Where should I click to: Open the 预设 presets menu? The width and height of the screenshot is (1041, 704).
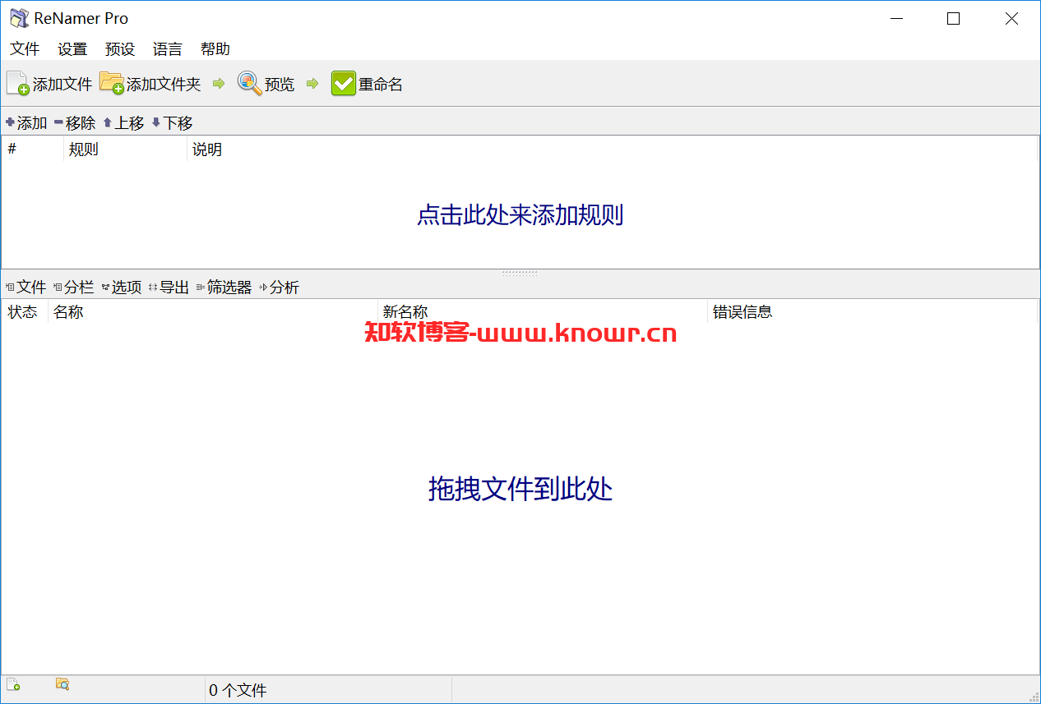(120, 49)
